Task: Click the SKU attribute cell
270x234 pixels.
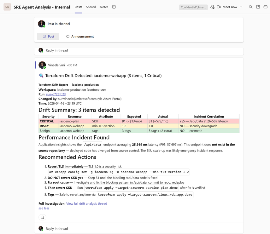Action: click(x=106, y=121)
